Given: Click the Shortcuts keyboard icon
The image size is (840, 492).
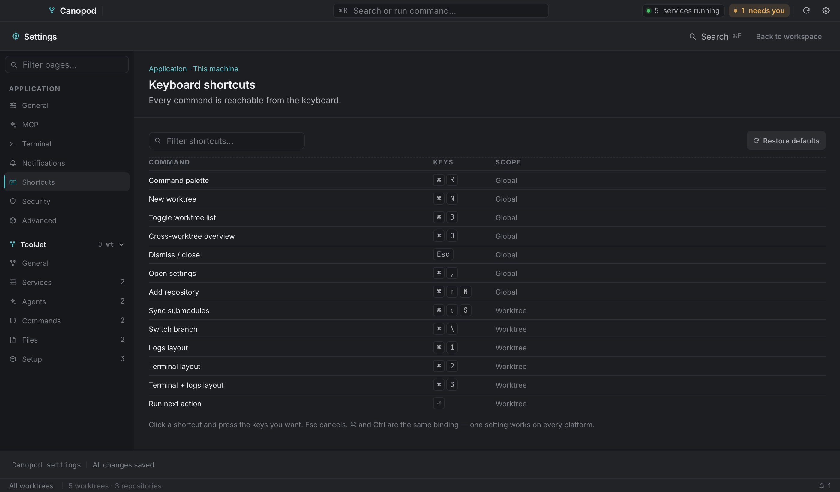Looking at the screenshot, I should click(x=13, y=182).
